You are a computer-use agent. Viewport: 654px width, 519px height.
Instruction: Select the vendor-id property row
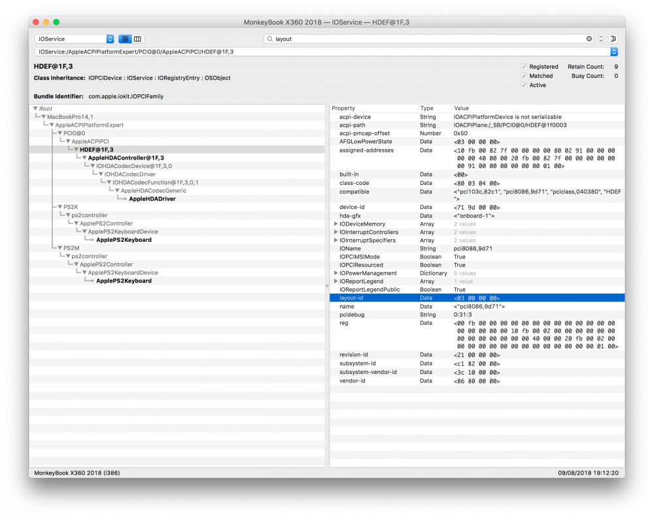pos(477,380)
